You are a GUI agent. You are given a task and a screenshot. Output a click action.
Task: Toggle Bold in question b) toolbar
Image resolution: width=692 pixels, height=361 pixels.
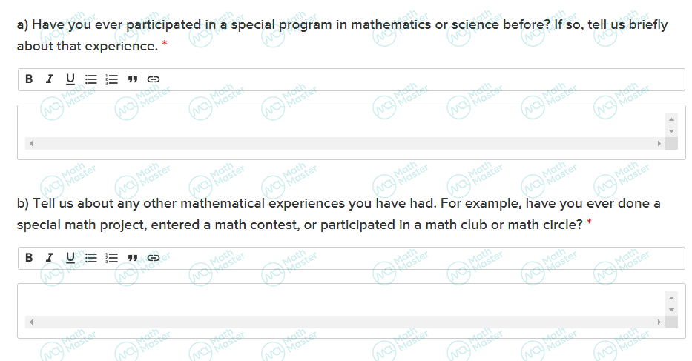point(29,257)
